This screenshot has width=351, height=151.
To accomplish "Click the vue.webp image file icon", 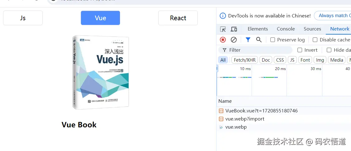I will [221, 127].
